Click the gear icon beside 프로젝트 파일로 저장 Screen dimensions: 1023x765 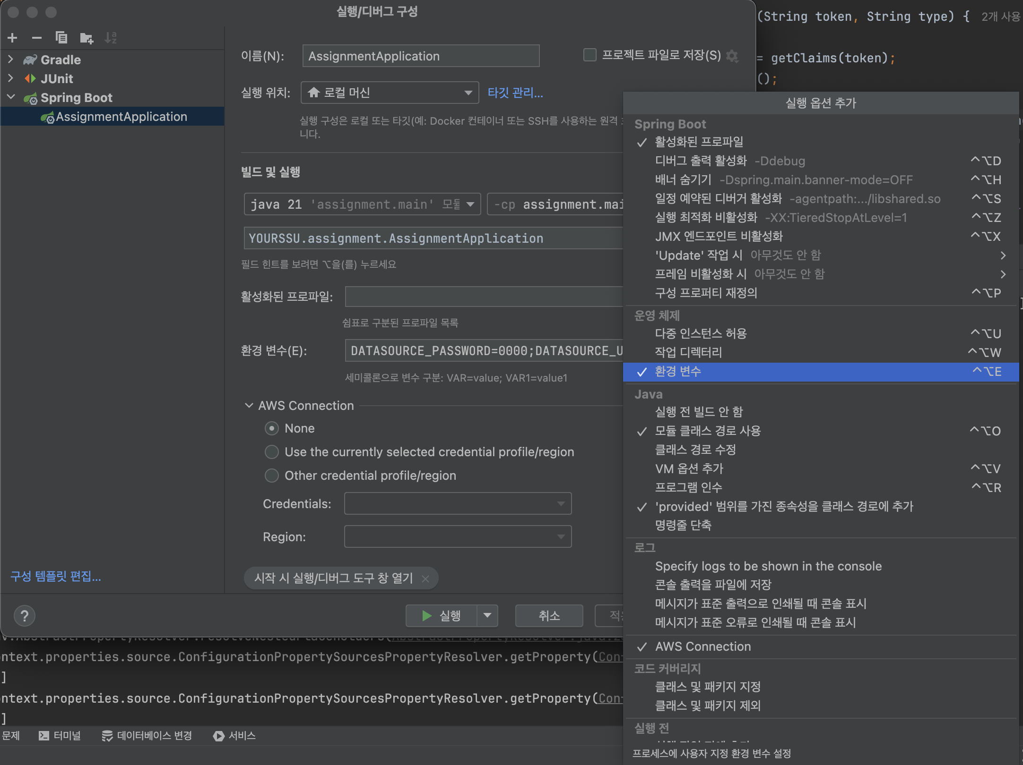pyautogui.click(x=732, y=56)
